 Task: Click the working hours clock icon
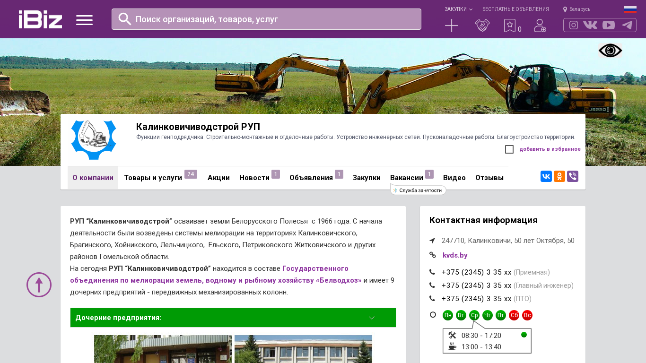click(x=433, y=315)
